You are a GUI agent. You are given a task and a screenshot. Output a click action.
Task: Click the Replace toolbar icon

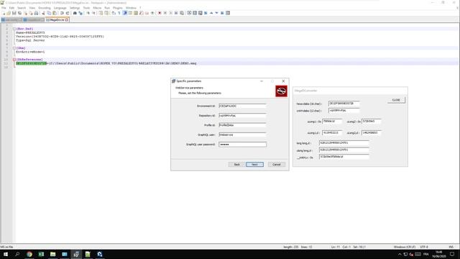[80, 13]
